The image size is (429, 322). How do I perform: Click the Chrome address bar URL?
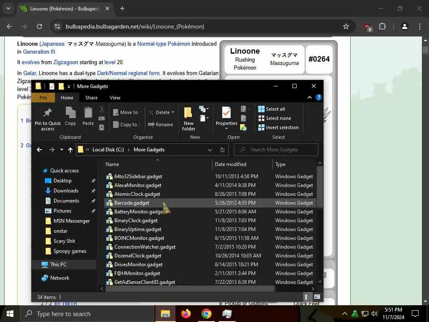pyautogui.click(x=135, y=26)
